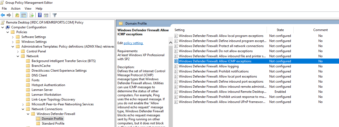Toggle the Show/Hide Console Tree icon
339x127 pixels.
click(23, 15)
